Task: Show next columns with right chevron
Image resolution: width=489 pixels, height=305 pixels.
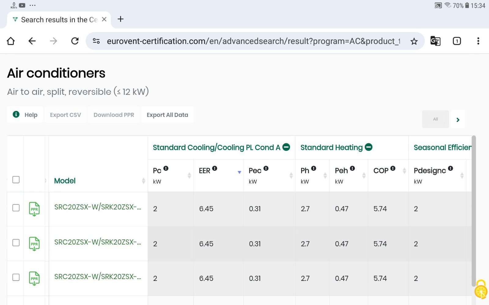Action: [x=458, y=120]
